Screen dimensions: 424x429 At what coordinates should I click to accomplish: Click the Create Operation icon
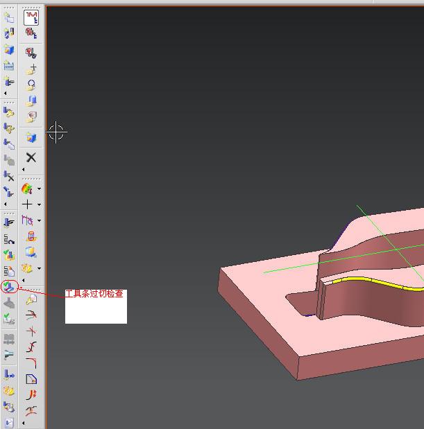point(9,81)
